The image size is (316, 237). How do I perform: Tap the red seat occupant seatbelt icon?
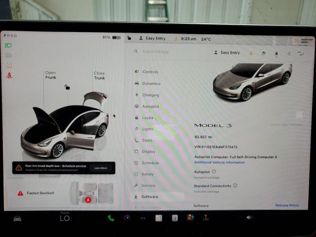tap(88, 199)
